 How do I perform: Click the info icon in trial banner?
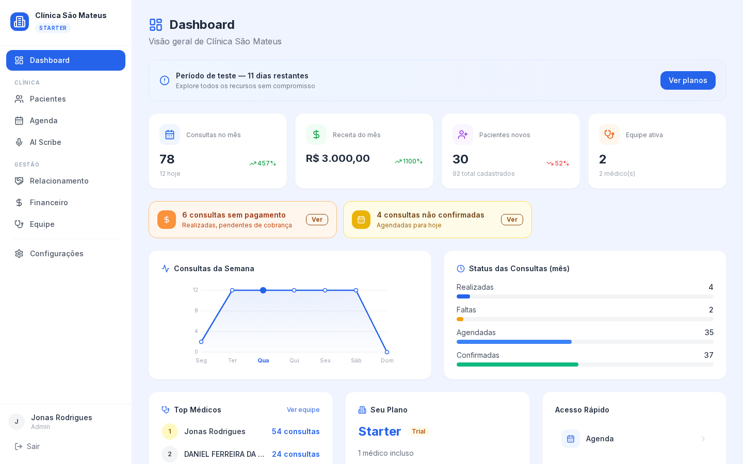pyautogui.click(x=165, y=80)
